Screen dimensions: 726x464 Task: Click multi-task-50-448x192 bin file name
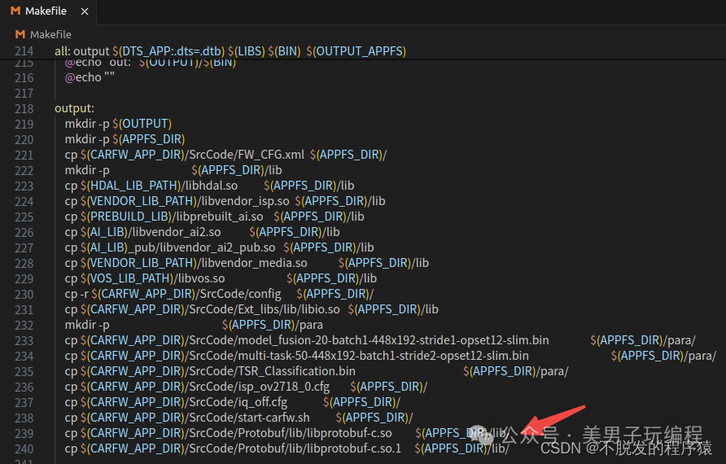[383, 356]
